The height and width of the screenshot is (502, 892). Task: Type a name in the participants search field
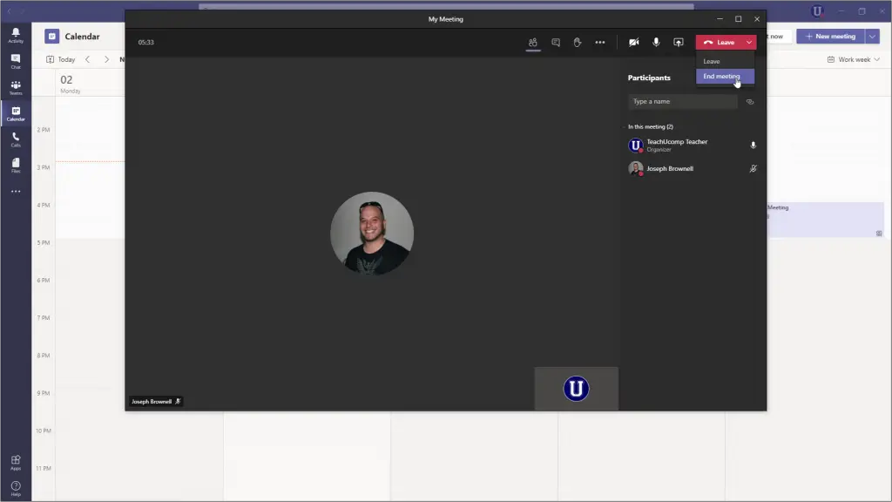(683, 101)
